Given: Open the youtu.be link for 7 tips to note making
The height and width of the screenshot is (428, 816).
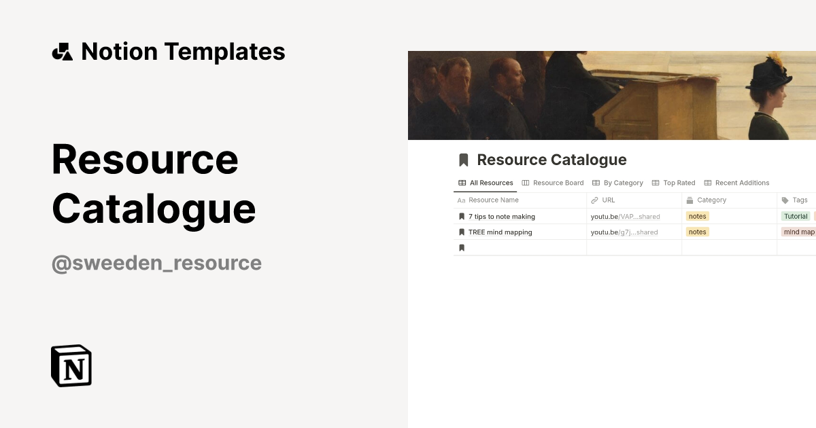Looking at the screenshot, I should [x=625, y=216].
